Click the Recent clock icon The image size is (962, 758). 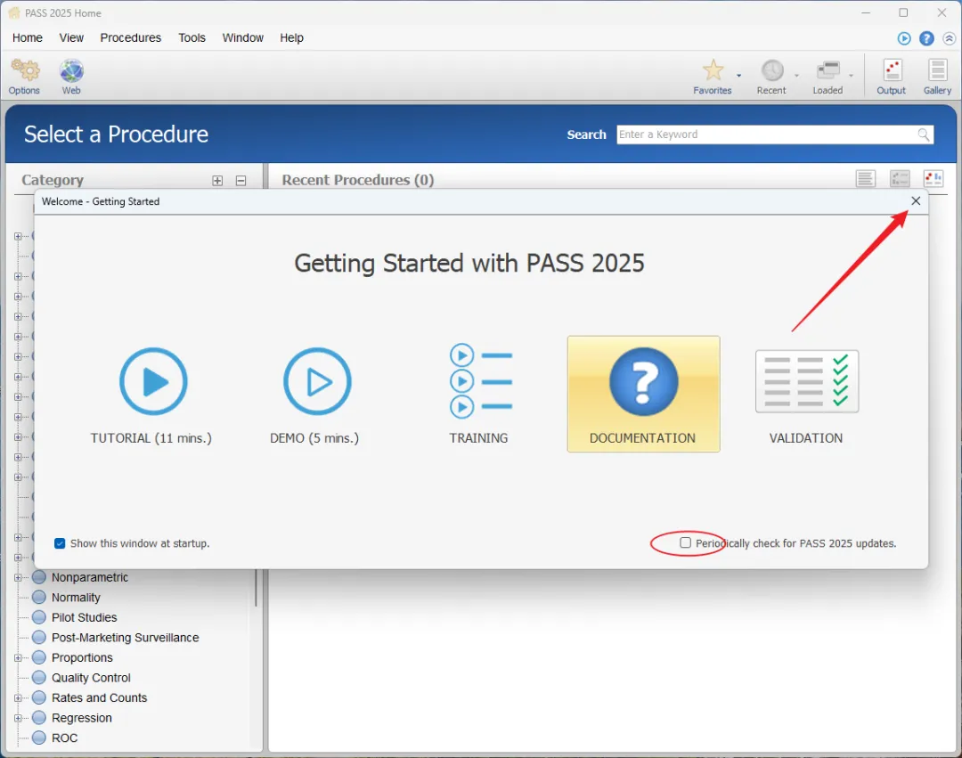click(x=772, y=69)
